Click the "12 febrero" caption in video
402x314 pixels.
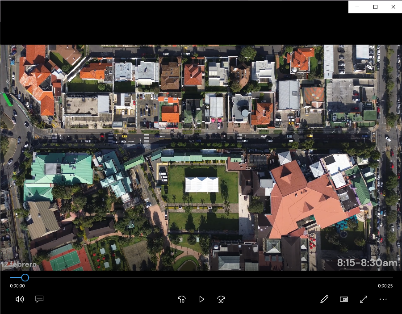19,264
